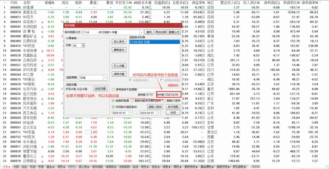The height and width of the screenshot is (169, 329).
Task: Select C134 (60) 日线 in condition list
Action: coord(154,42)
